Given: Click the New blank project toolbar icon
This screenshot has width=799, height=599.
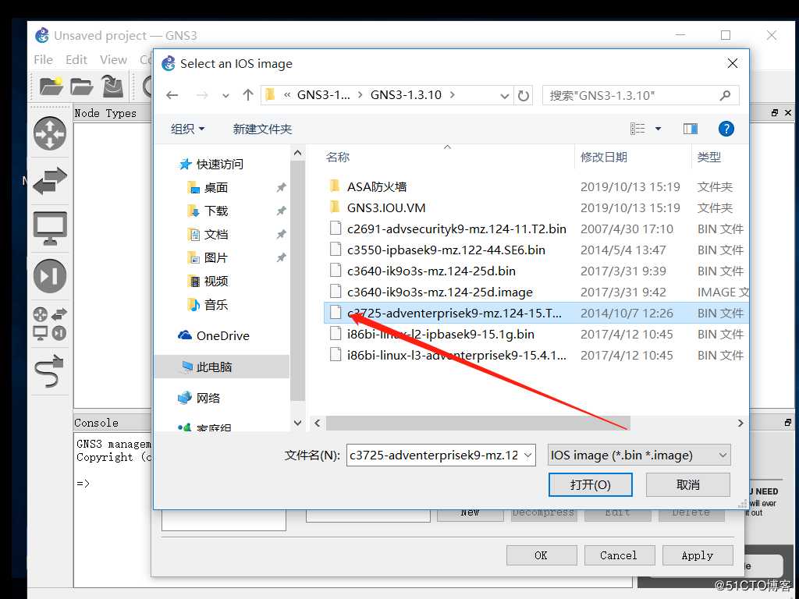Looking at the screenshot, I should (x=51, y=86).
